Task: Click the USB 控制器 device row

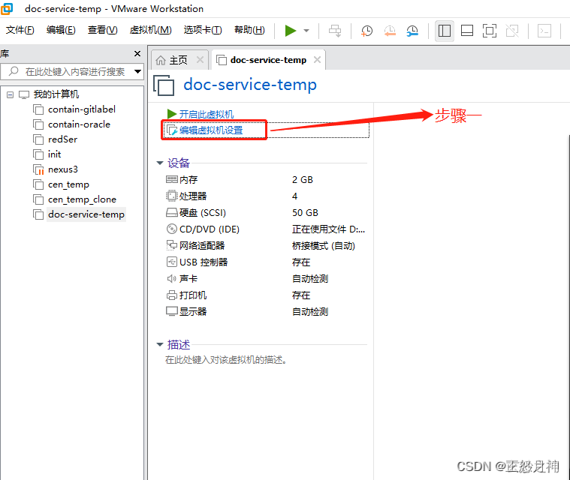Action: 265,262
